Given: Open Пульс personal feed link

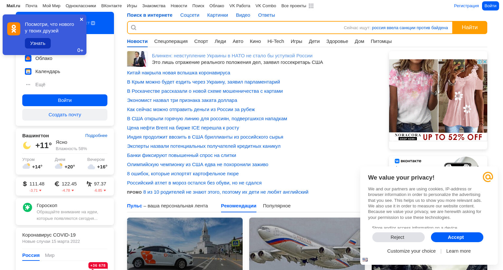Looking at the screenshot, I should pos(135,206).
